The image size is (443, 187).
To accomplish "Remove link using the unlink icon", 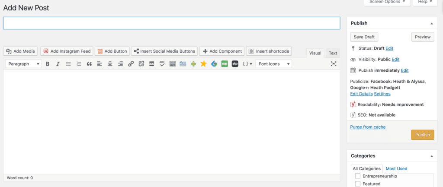I will tap(141, 64).
